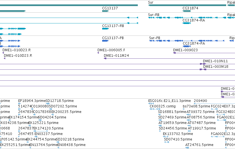Screen dimensions: 235x149
Task: Select the SD07202.5prime EST label
Action: coord(63,106)
